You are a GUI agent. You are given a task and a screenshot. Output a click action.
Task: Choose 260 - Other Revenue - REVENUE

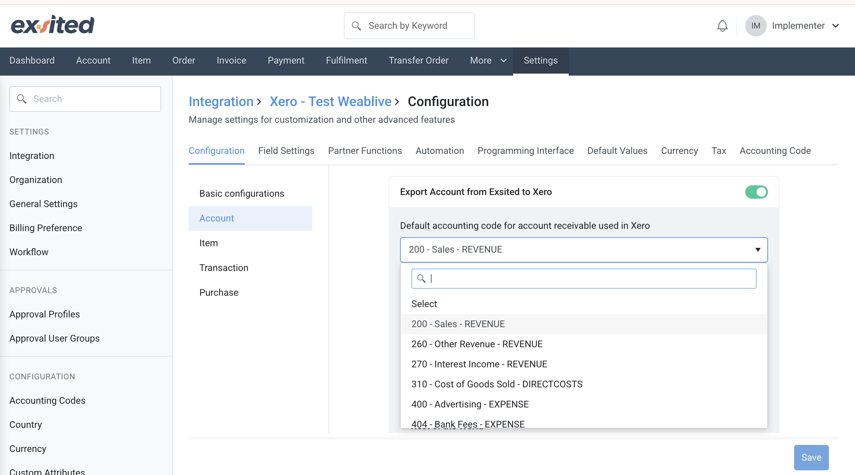pyautogui.click(x=584, y=344)
